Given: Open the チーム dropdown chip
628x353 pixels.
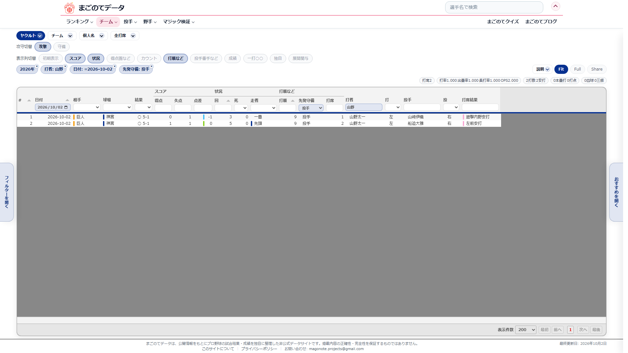Looking at the screenshot, I should tap(62, 36).
